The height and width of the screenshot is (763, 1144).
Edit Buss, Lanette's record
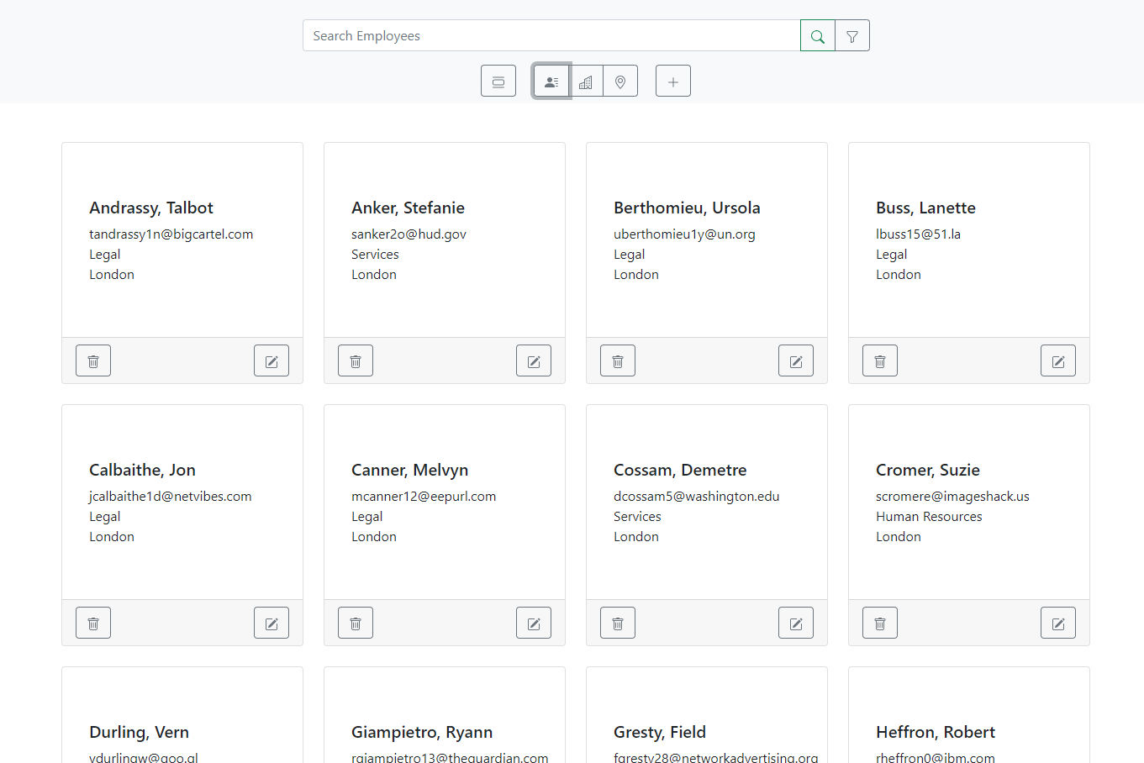pos(1057,360)
